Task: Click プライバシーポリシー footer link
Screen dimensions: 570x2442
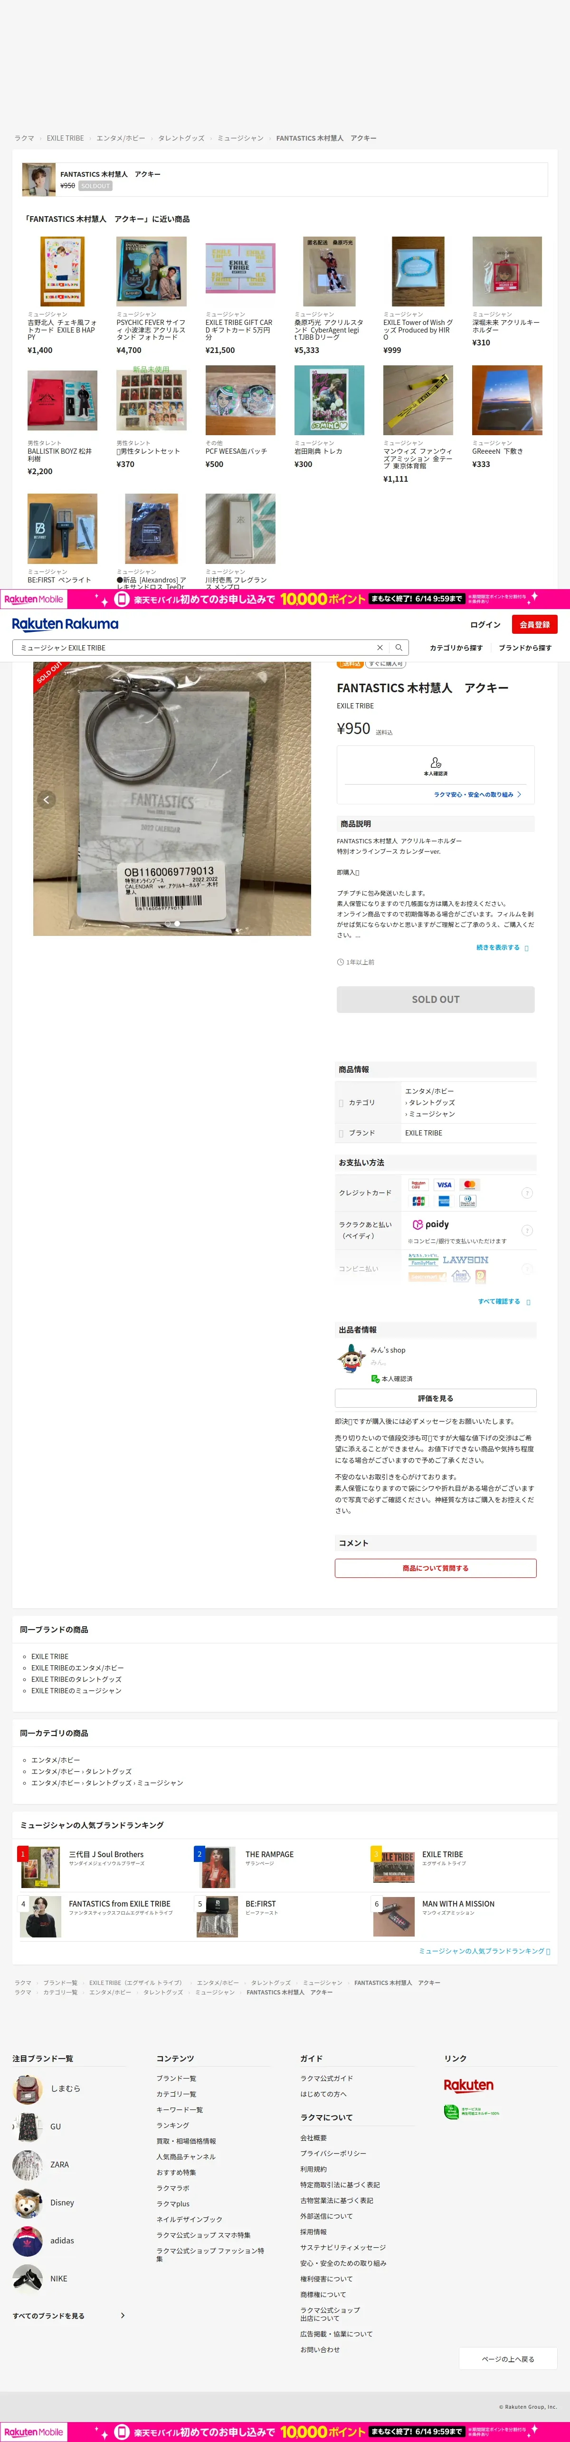Action: 333,2153
